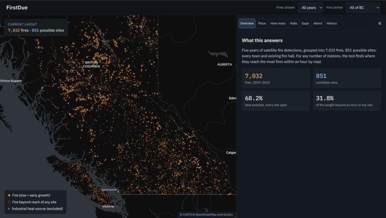Click the BRITISH COLUMBIA map label

coord(91,65)
